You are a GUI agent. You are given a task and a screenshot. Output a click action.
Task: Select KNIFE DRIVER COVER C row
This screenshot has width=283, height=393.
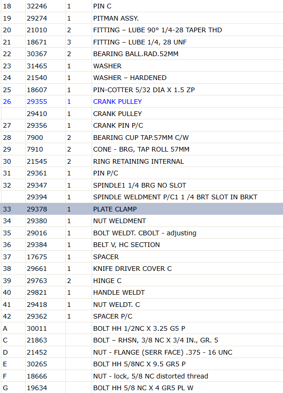(x=141, y=269)
